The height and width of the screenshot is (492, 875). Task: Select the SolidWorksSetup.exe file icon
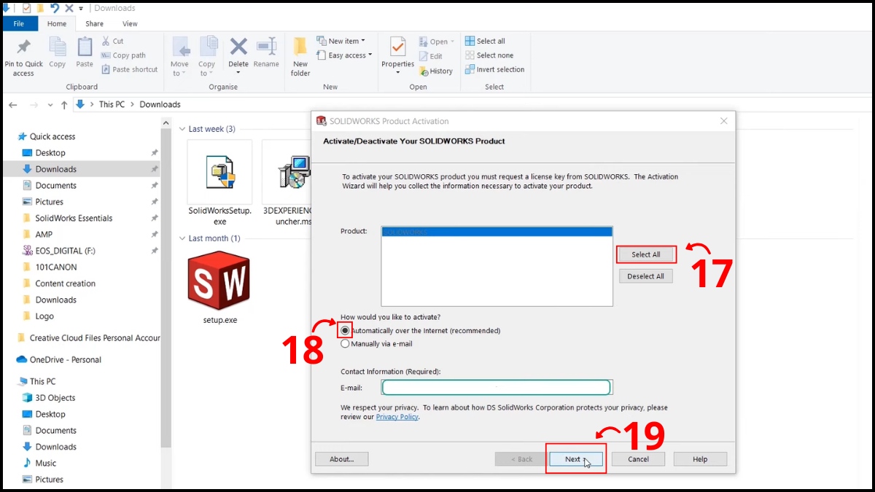pyautogui.click(x=219, y=172)
